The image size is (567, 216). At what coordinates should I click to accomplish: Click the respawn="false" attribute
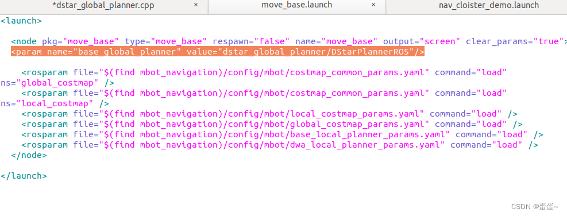point(251,41)
